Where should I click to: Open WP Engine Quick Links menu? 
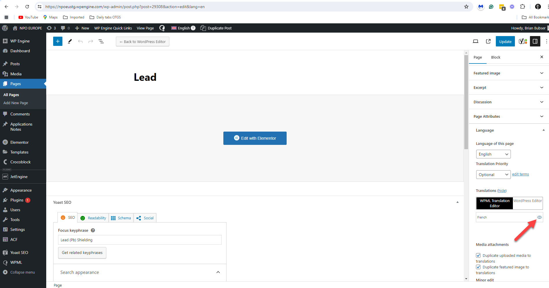pos(113,28)
